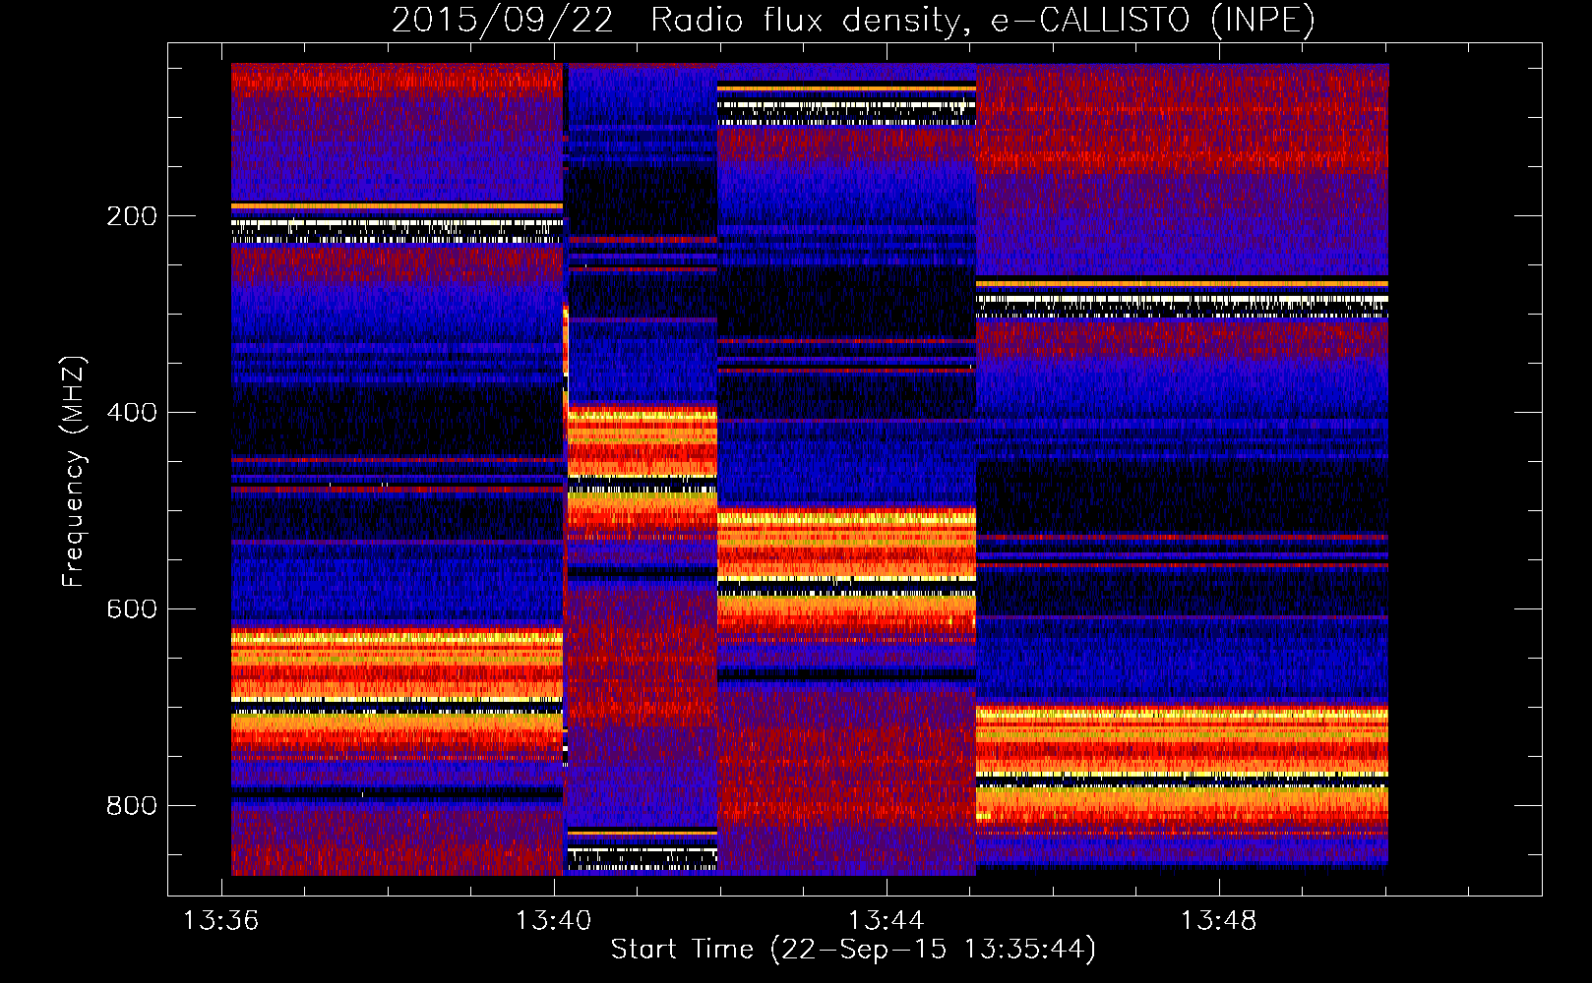Click the "13:36" time tick label
The height and width of the screenshot is (983, 1592).
pyautogui.click(x=221, y=921)
